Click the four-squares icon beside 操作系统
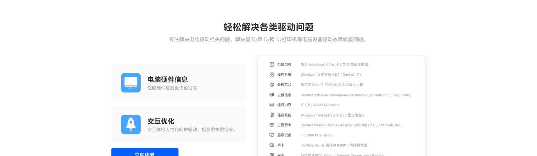Image resolution: width=537 pixels, height=156 pixels. pos(272,74)
